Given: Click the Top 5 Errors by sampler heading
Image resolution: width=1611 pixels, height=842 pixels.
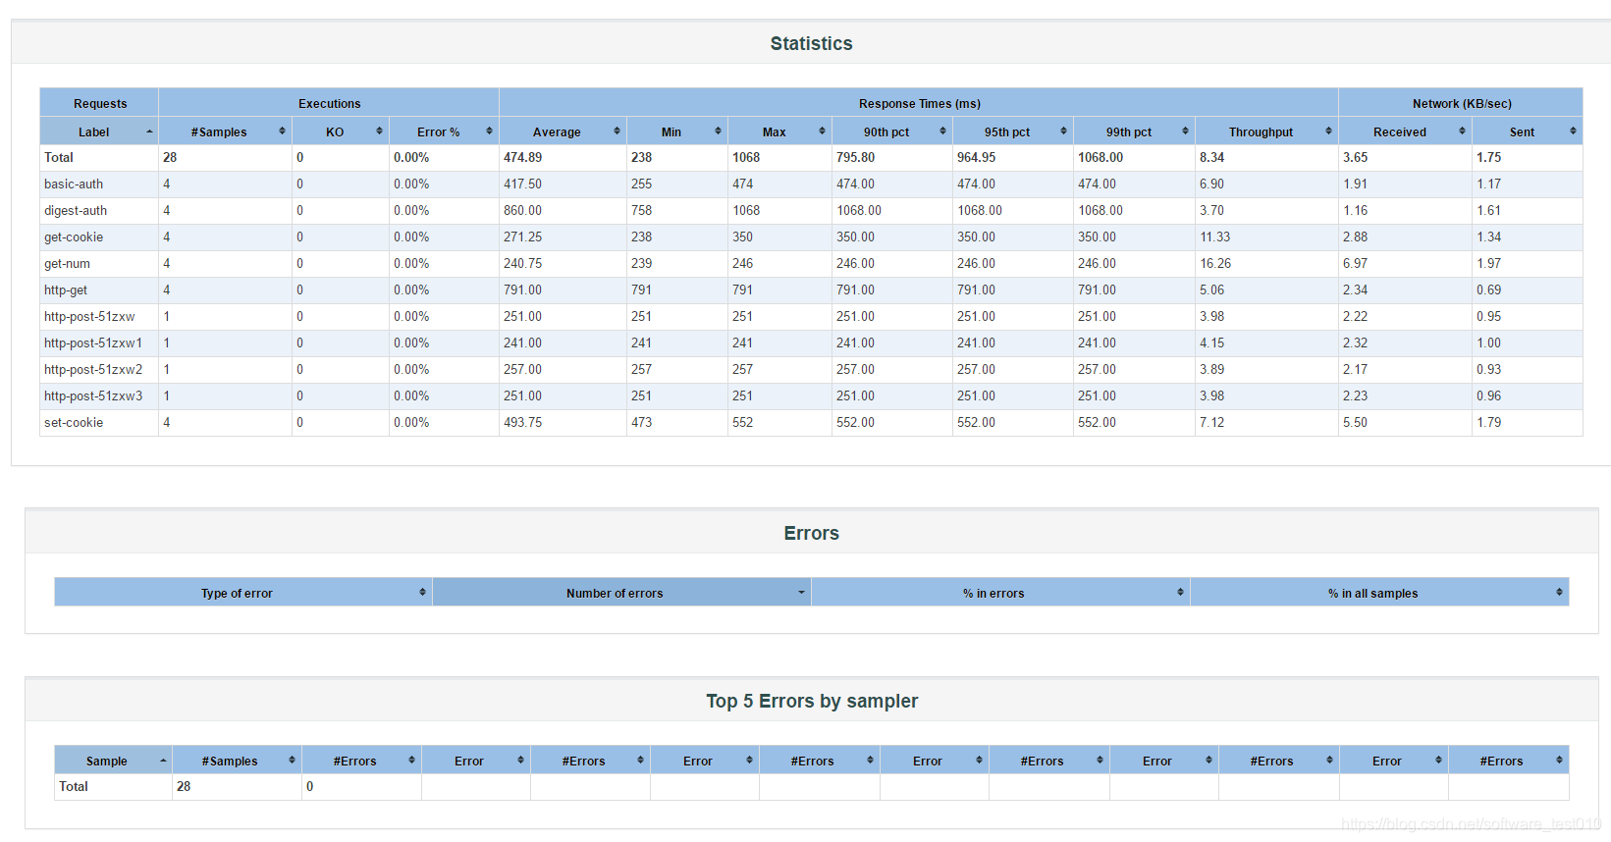Looking at the screenshot, I should (811, 701).
